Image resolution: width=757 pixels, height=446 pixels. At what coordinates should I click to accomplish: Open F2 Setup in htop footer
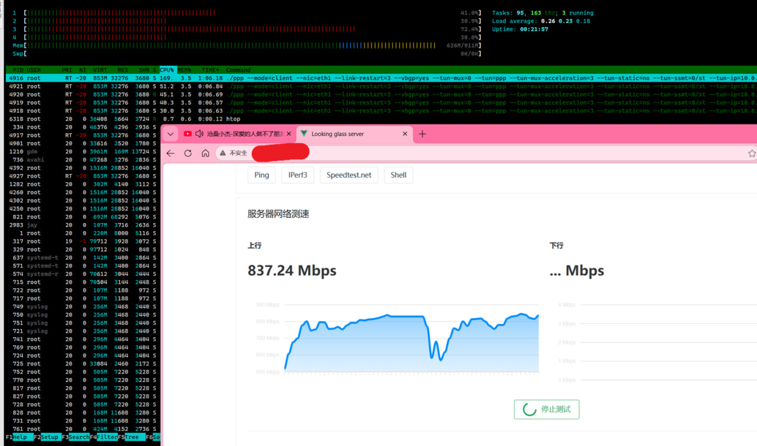(46, 437)
